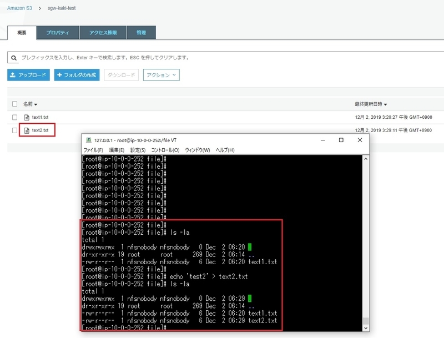444x338 pixels.
Task: Open the ヘルプ(H) menu in Tera Term
Action: [225, 150]
